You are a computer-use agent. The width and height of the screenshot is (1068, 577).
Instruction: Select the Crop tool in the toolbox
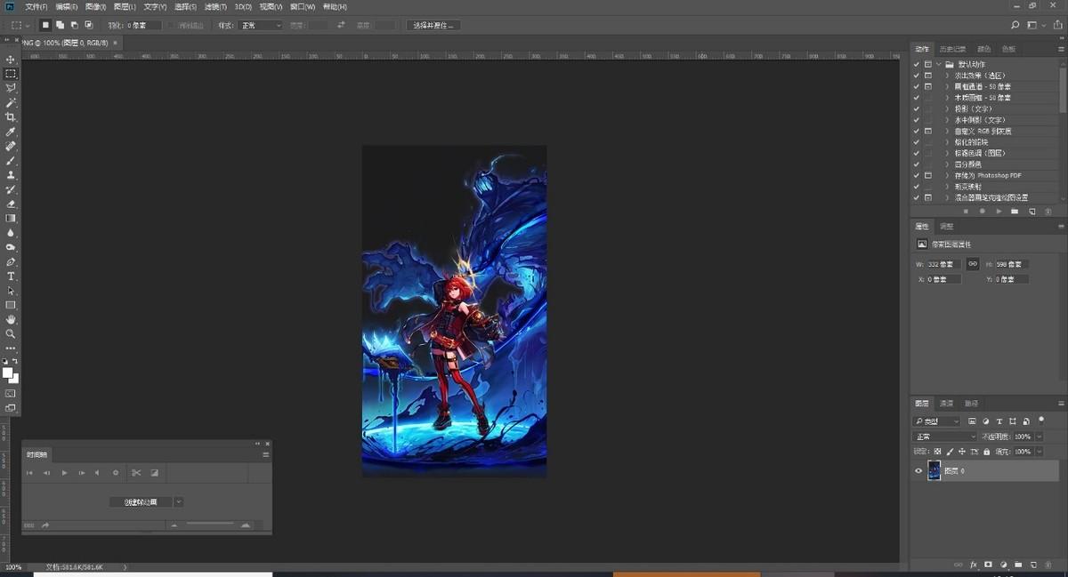pyautogui.click(x=11, y=117)
